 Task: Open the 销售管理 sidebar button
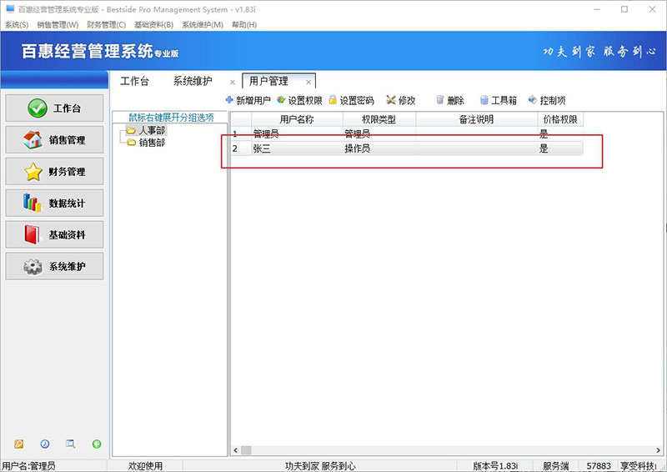[x=54, y=139]
